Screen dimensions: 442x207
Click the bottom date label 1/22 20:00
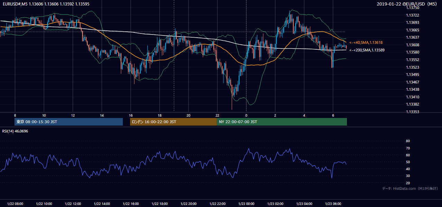188,204
